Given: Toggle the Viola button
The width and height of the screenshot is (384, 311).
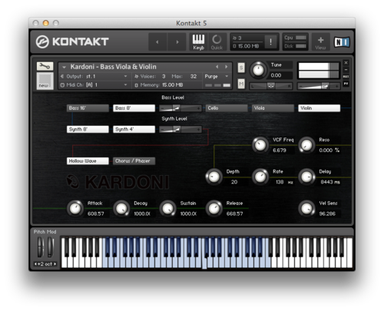Looking at the screenshot, I should point(273,108).
